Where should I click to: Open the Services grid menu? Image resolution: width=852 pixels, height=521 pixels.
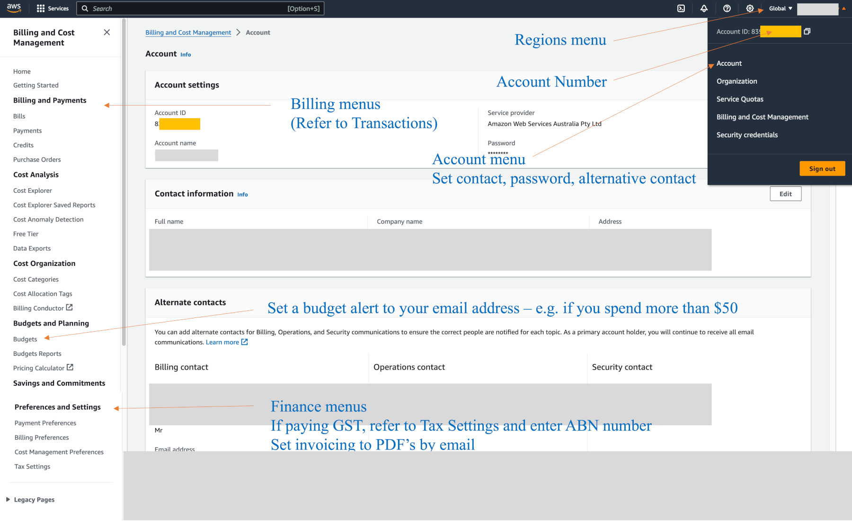coord(53,9)
